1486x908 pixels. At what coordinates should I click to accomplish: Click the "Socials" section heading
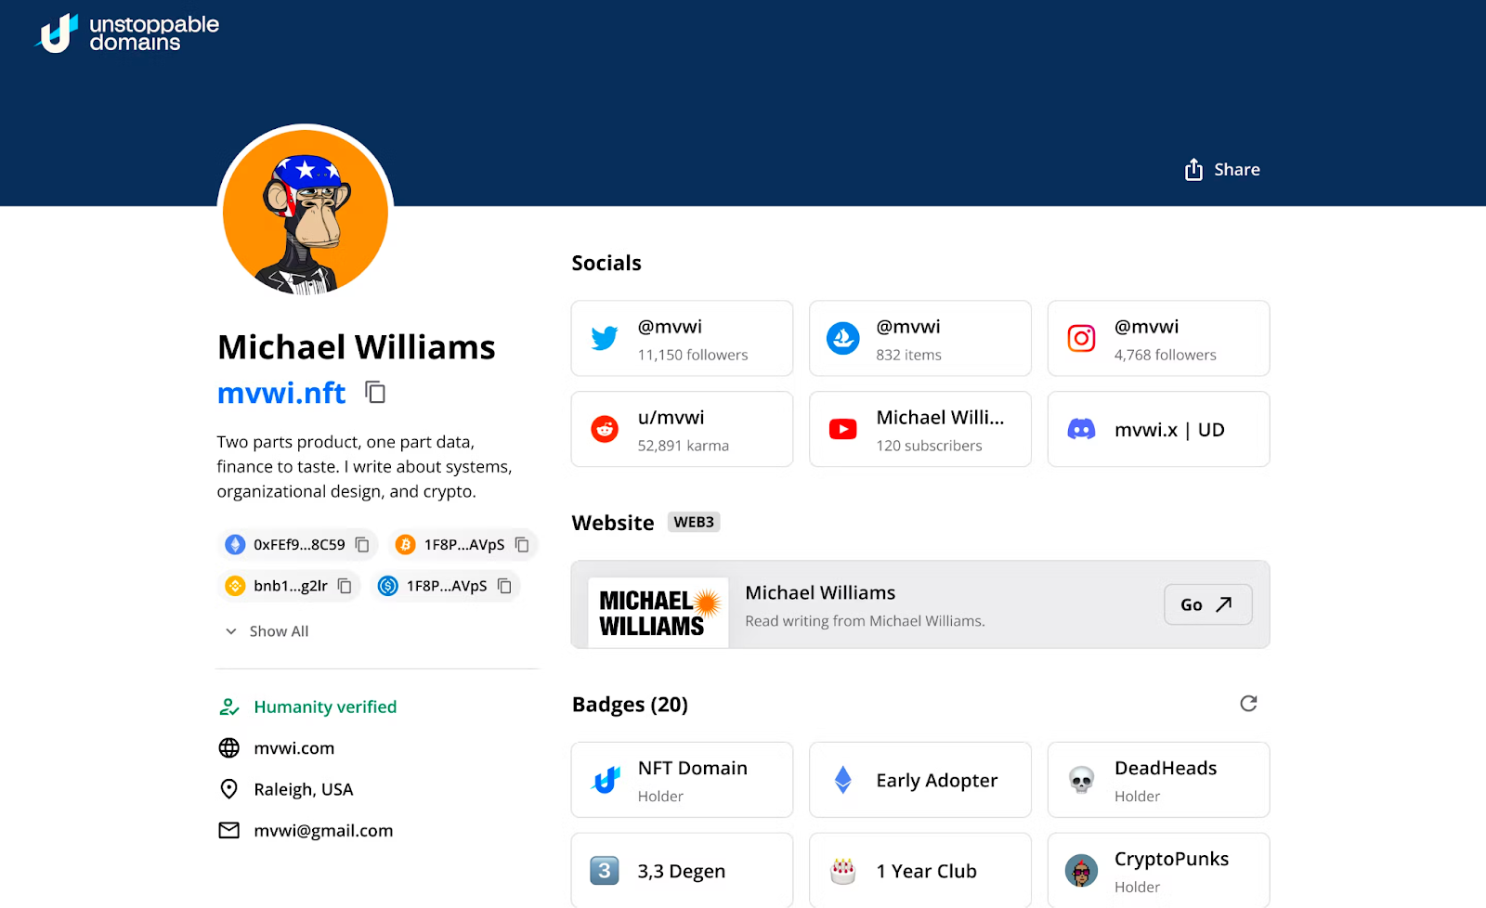point(606,263)
